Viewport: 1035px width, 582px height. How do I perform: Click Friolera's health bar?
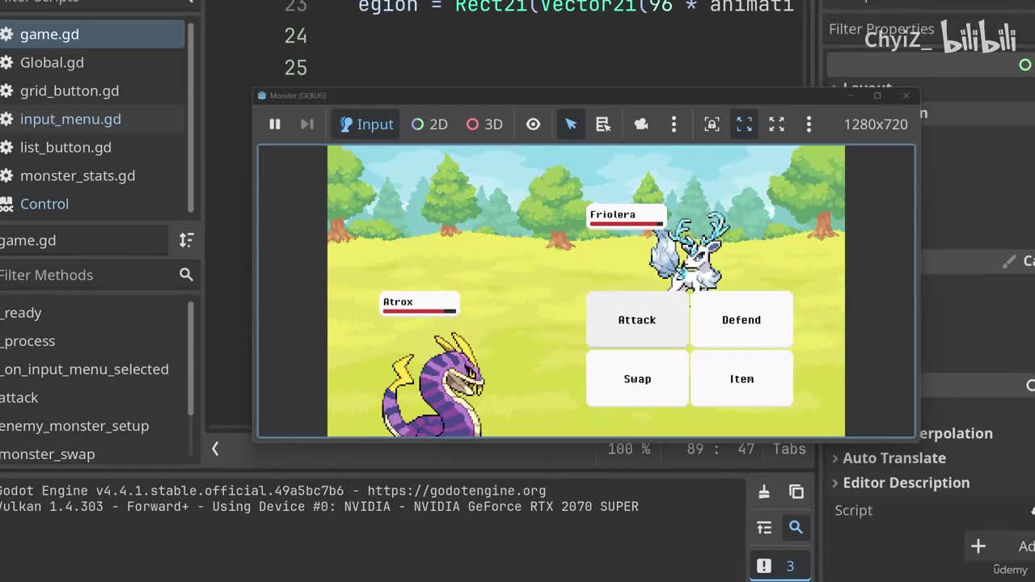click(x=627, y=223)
